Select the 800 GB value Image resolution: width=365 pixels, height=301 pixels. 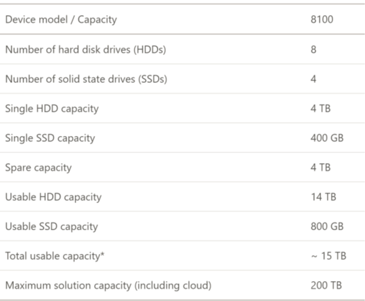coord(327,227)
